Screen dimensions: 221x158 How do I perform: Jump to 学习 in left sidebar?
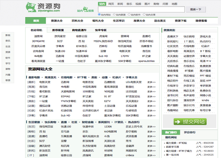(x=8, y=63)
